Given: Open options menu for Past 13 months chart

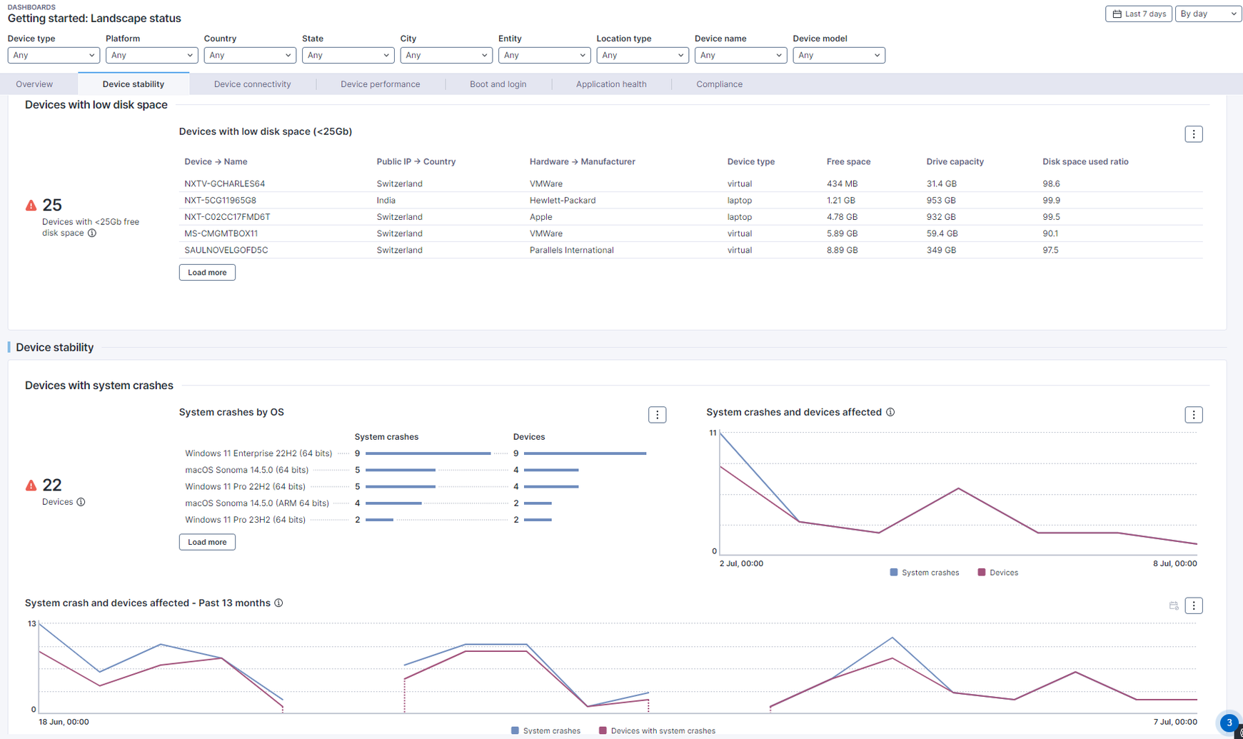Looking at the screenshot, I should click(1193, 605).
